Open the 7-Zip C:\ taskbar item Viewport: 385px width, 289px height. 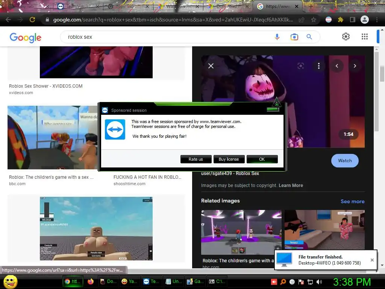(x=217, y=281)
